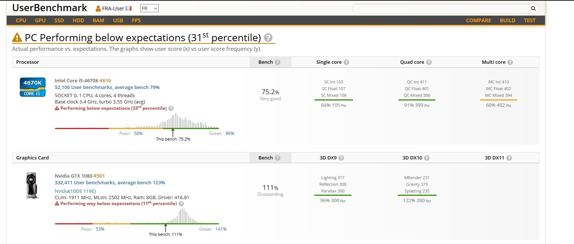Open 332,411 User benchmarks link
The height and width of the screenshot is (244, 574).
110,182
